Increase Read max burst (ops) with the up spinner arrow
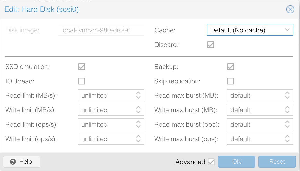Image resolution: width=300 pixels, height=171 pixels. [287, 122]
